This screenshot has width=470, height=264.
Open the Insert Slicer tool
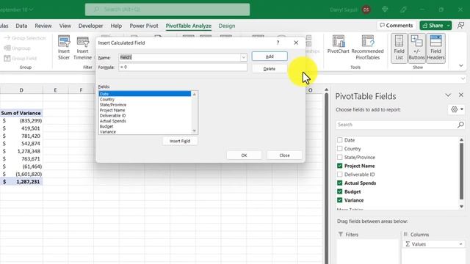(64, 48)
